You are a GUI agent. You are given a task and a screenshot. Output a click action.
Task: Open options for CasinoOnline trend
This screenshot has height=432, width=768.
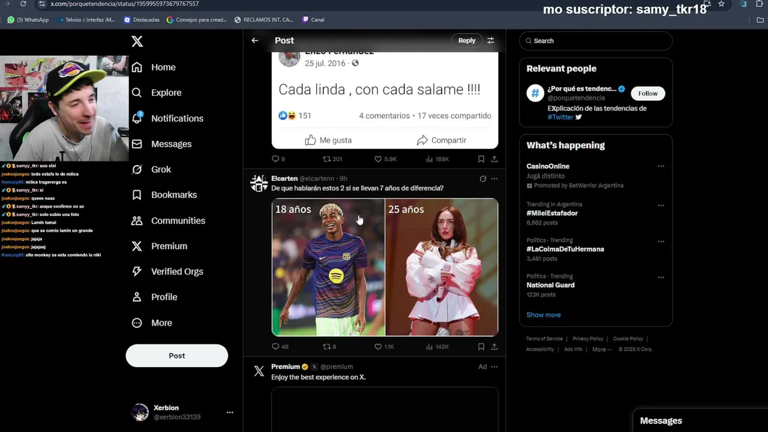(661, 166)
